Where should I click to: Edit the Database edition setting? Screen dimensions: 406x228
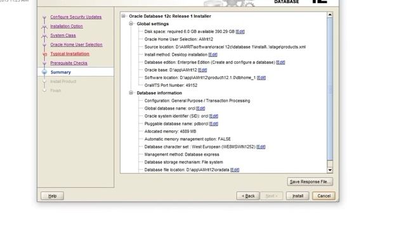pyautogui.click(x=280, y=62)
